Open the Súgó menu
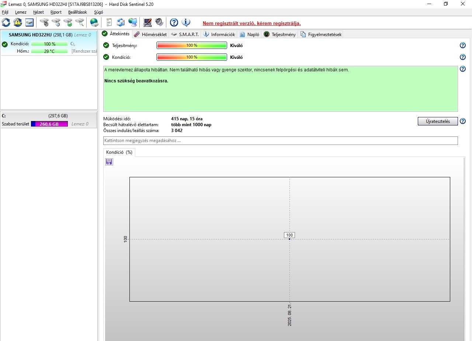 pos(98,12)
